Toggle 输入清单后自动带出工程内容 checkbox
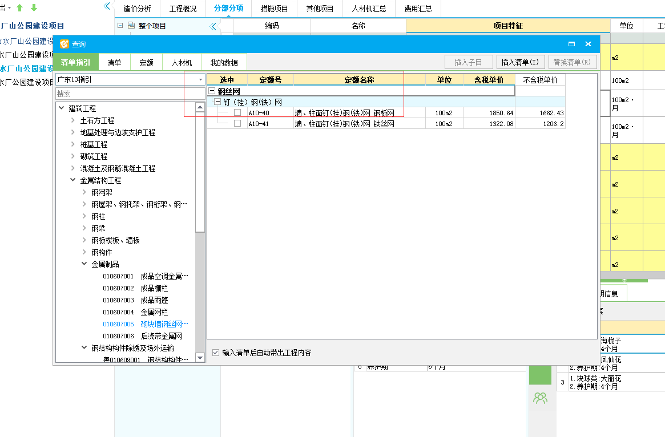The height and width of the screenshot is (437, 665). [215, 352]
